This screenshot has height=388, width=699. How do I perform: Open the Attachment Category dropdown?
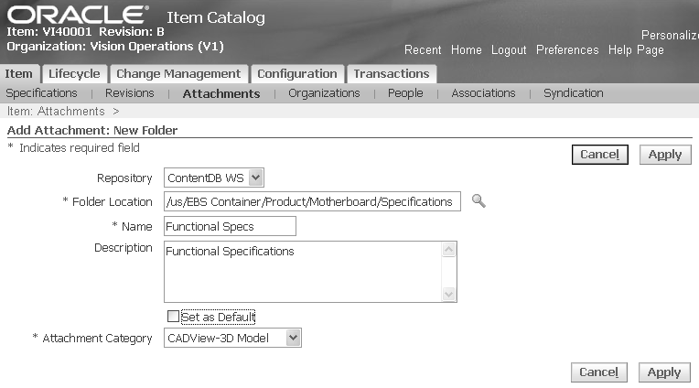[x=232, y=338]
